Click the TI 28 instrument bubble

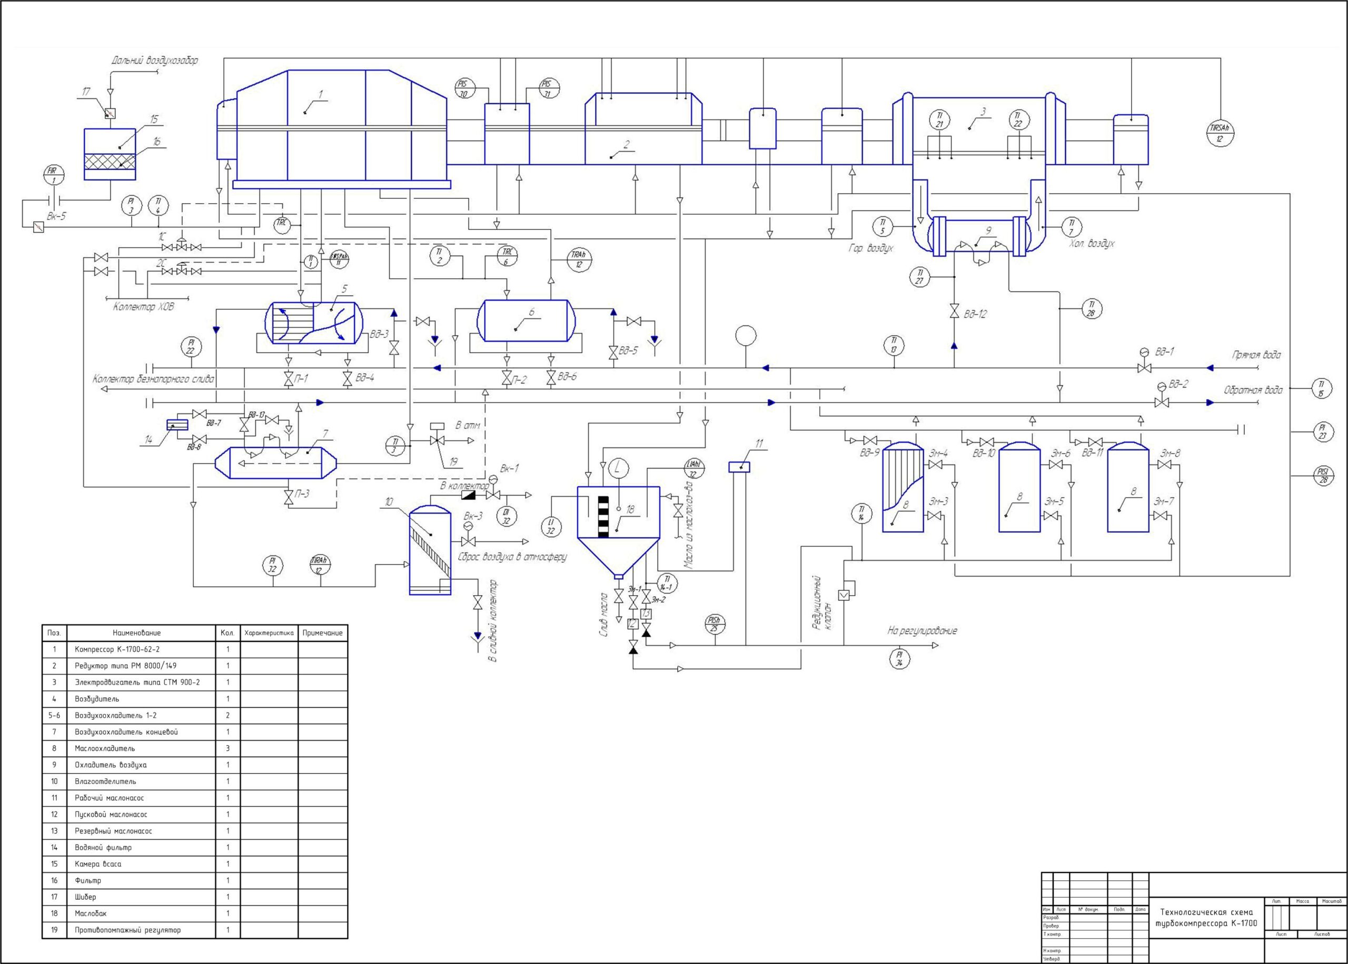tap(1091, 309)
